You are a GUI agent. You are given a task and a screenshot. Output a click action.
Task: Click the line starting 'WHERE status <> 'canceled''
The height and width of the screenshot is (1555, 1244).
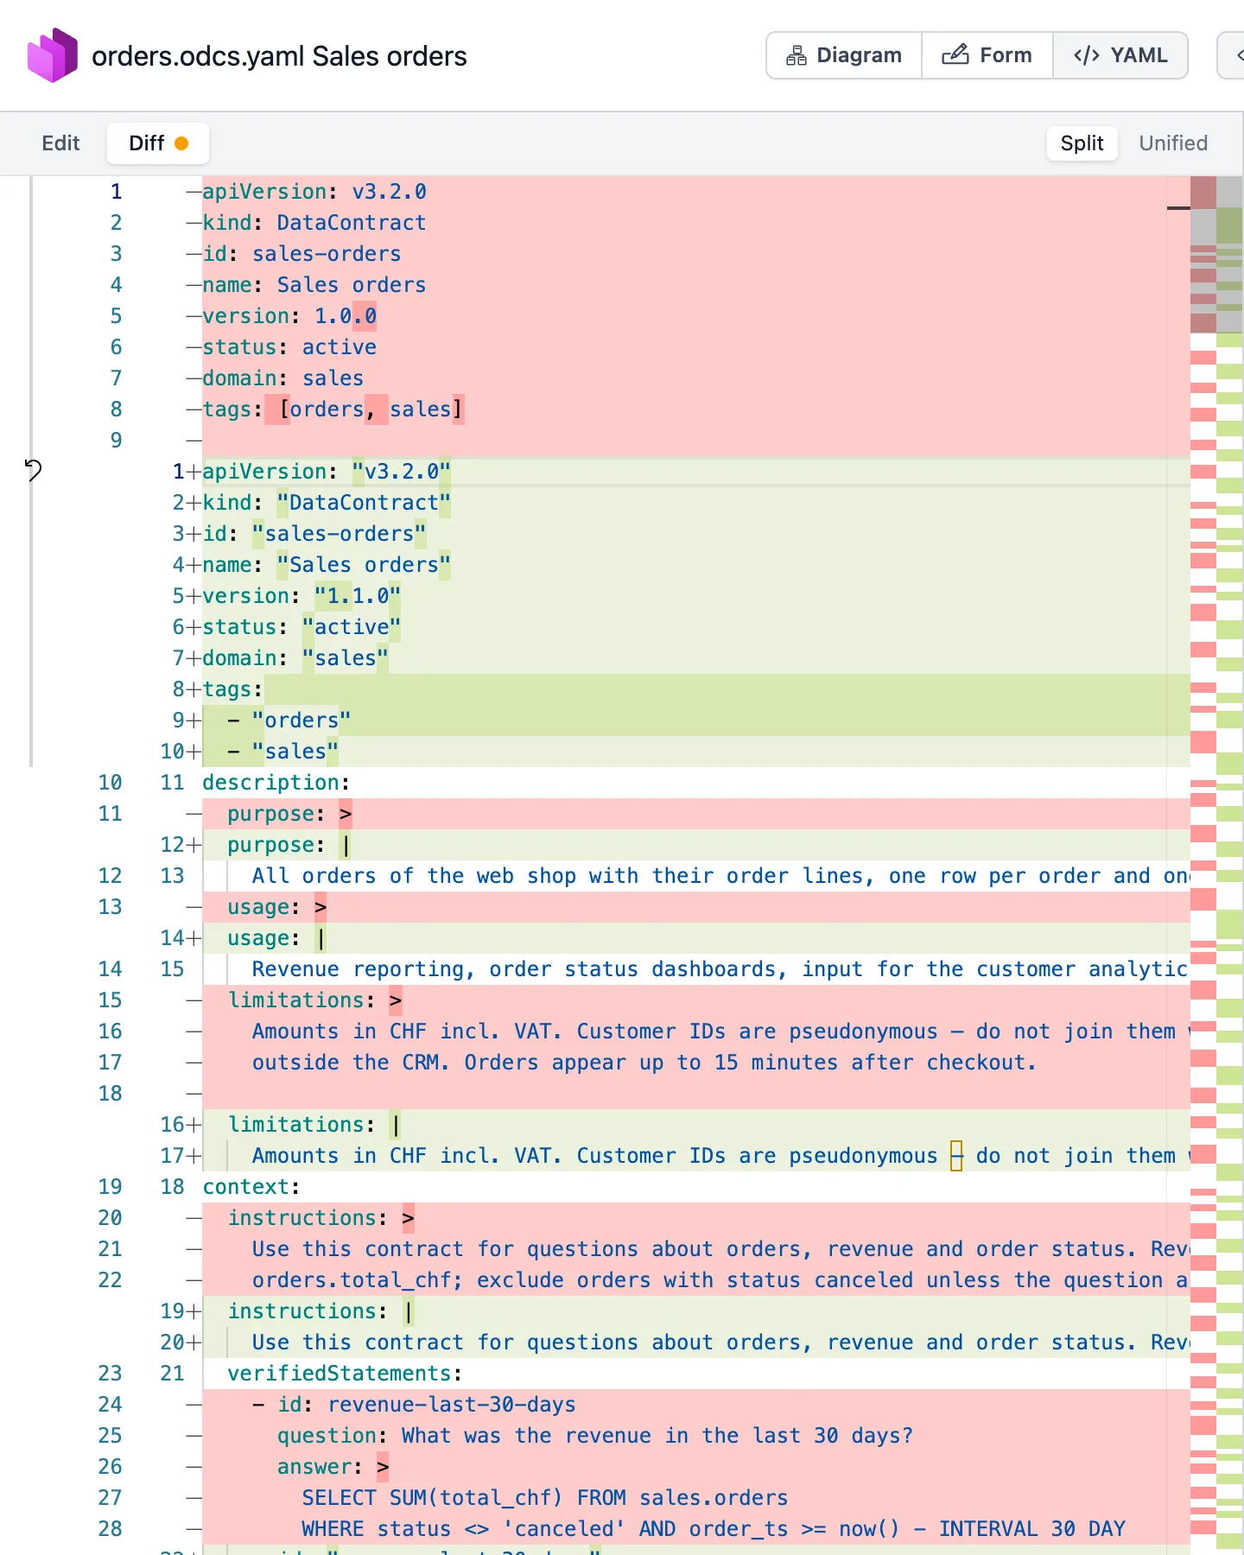[x=696, y=1529]
